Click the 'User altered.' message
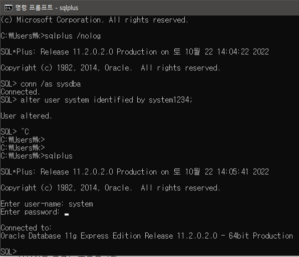Viewport: 299px width, 257px height. coord(26,116)
